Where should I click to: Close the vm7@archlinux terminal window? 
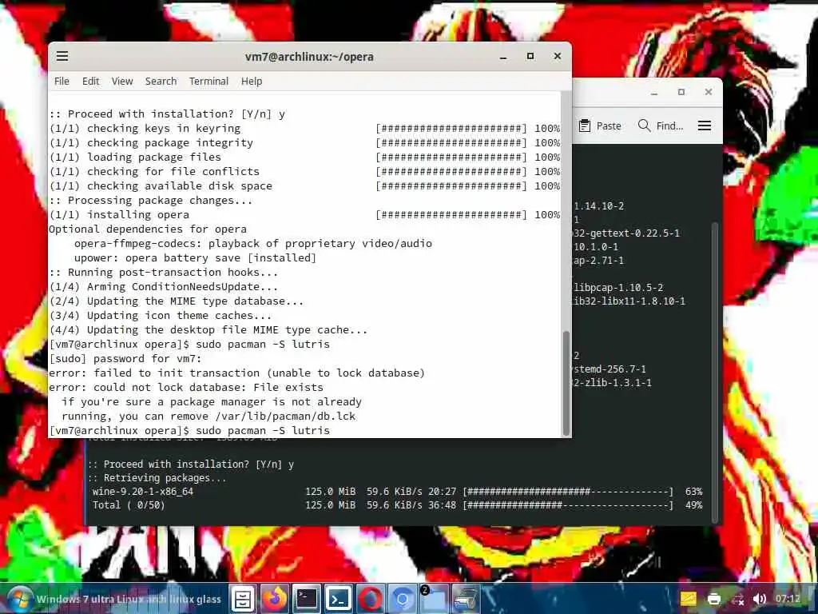coord(557,56)
